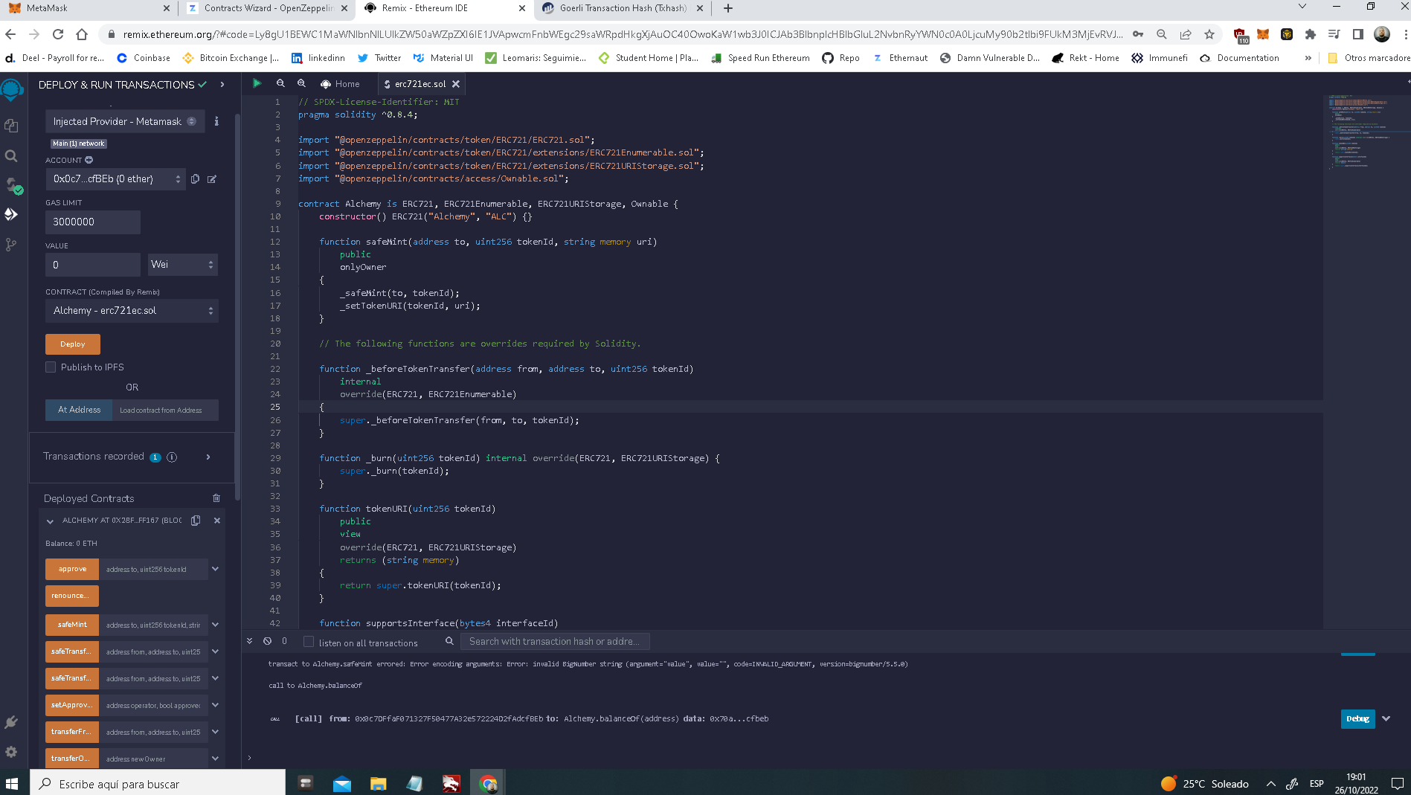Open the Wei unit dropdown

[x=182, y=264]
